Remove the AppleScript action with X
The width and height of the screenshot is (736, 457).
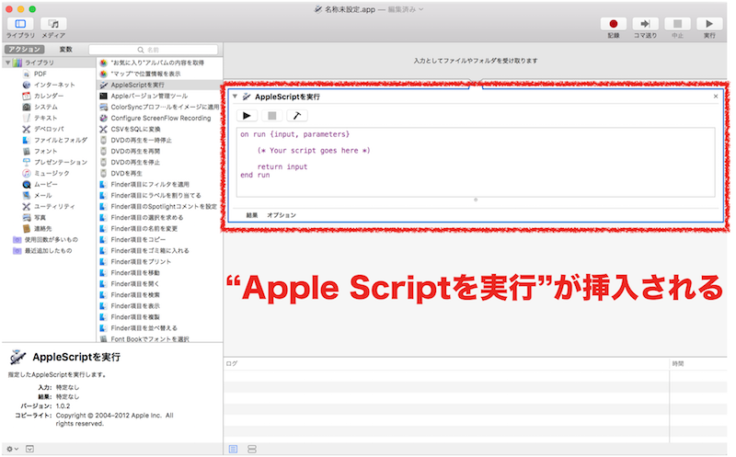[716, 97]
